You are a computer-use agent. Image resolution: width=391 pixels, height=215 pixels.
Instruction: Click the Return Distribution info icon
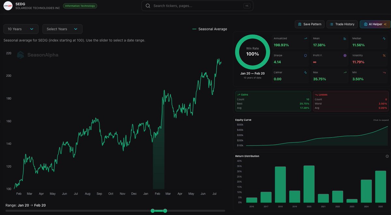click(387, 156)
